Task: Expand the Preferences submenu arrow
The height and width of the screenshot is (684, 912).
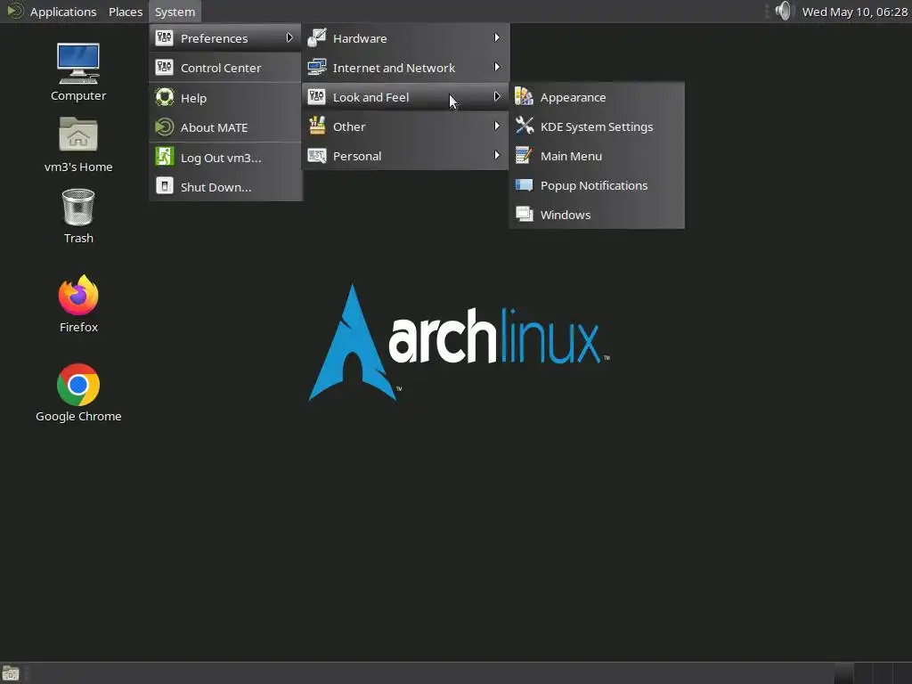Action: click(289, 37)
